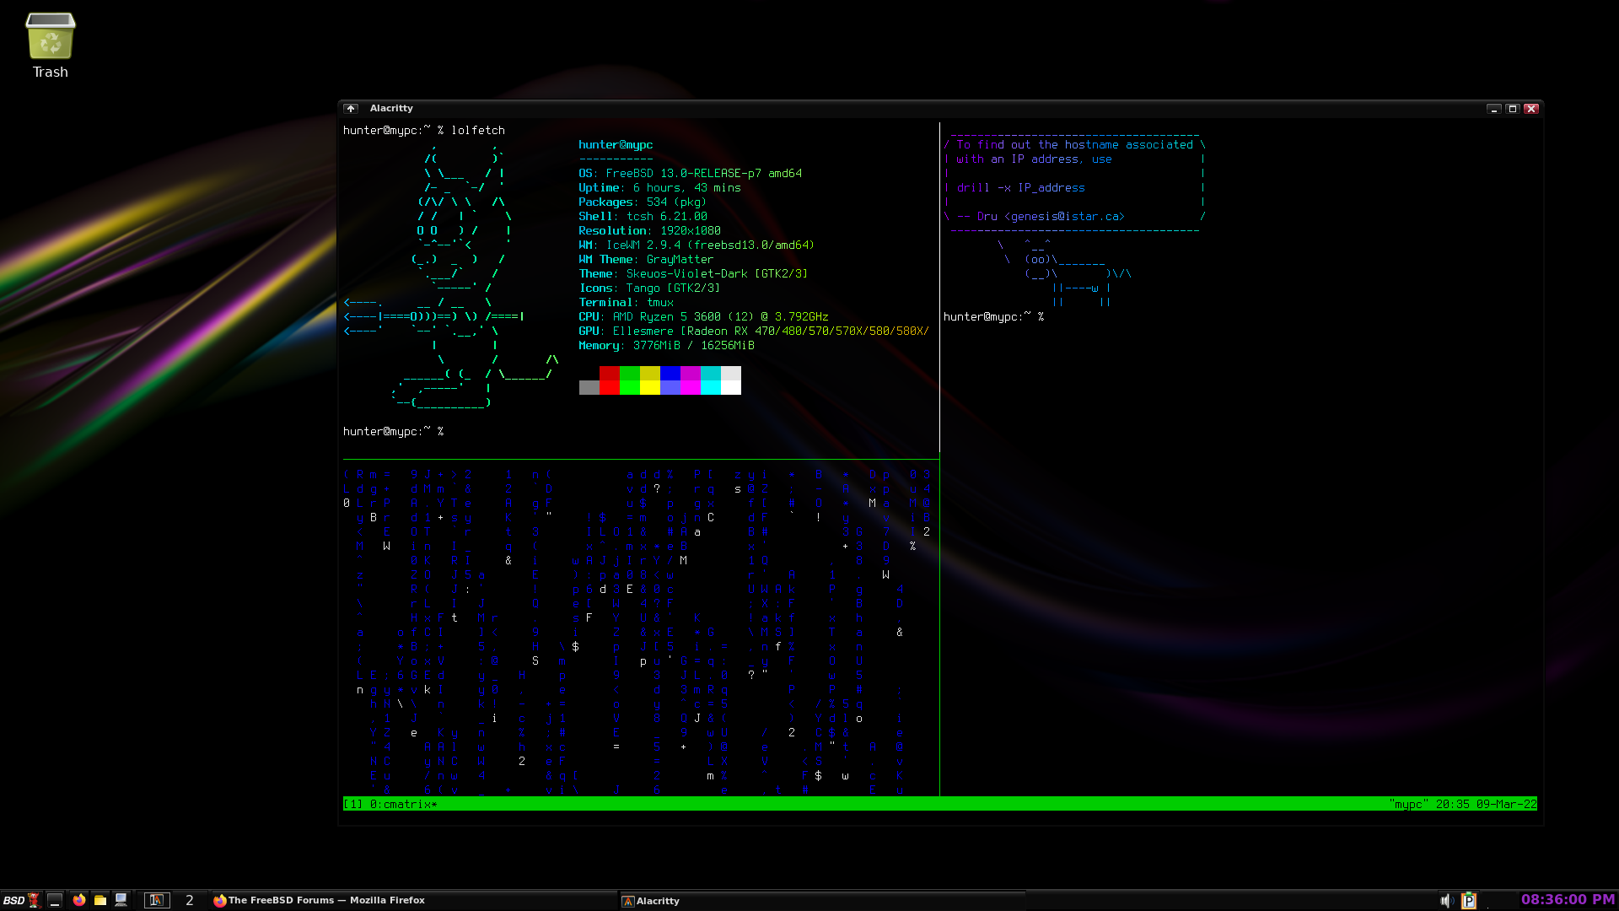Switch to workspace 1 in taskbar
Image resolution: width=1619 pixels, height=911 pixels.
157,900
